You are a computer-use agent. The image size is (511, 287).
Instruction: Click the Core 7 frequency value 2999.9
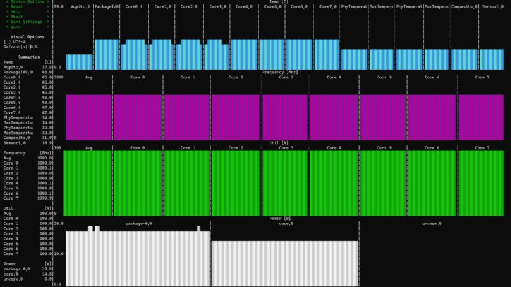[45, 198]
